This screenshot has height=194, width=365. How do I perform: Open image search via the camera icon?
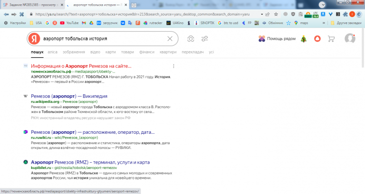click(191, 38)
